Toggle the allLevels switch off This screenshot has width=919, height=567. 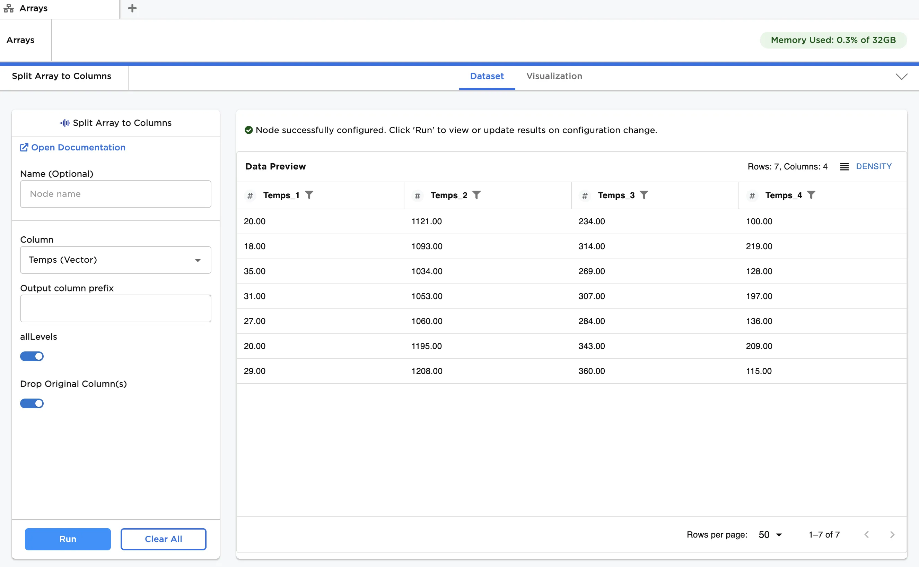click(x=32, y=356)
